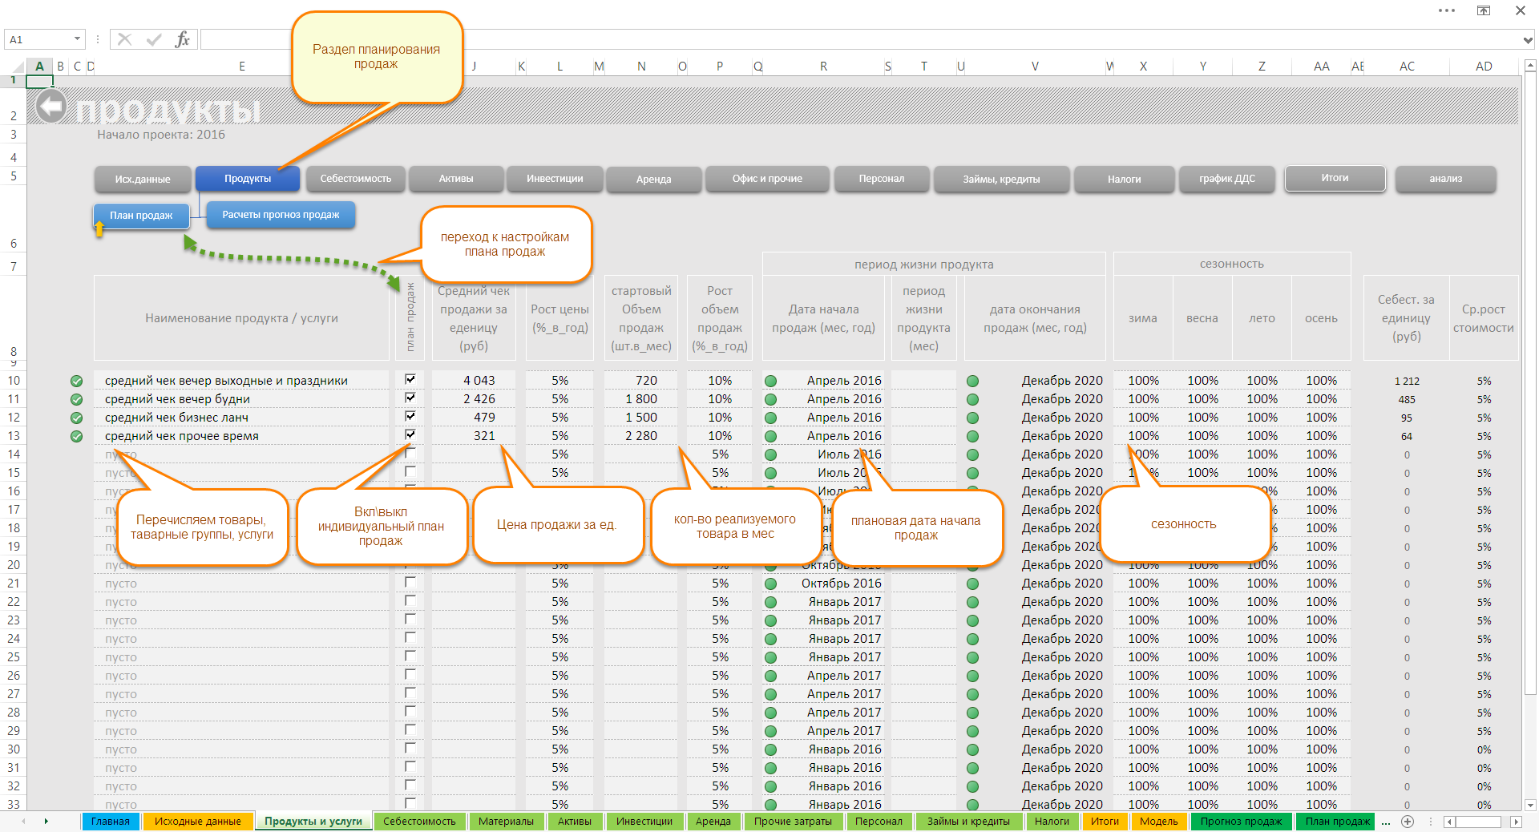Click the green dot before Декабрь 2020 in row 10
Viewport: 1539px width, 832px height.
[972, 381]
